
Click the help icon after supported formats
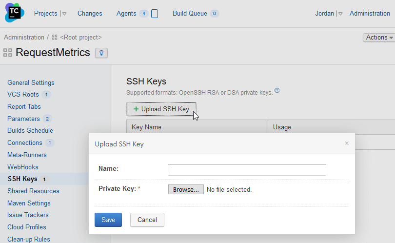point(277,90)
